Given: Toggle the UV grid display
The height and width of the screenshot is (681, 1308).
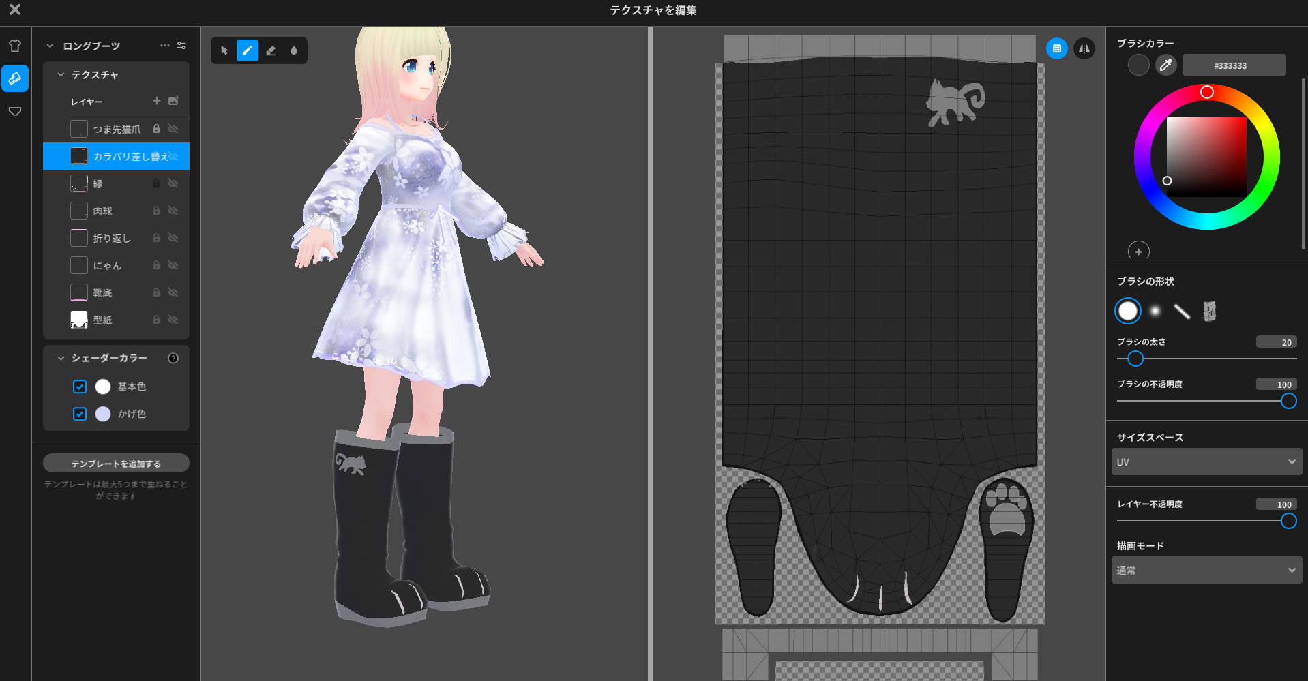Looking at the screenshot, I should [x=1056, y=48].
